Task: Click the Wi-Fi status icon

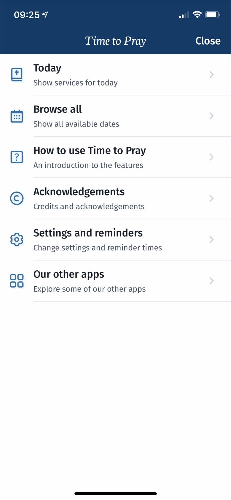Action: click(x=197, y=15)
